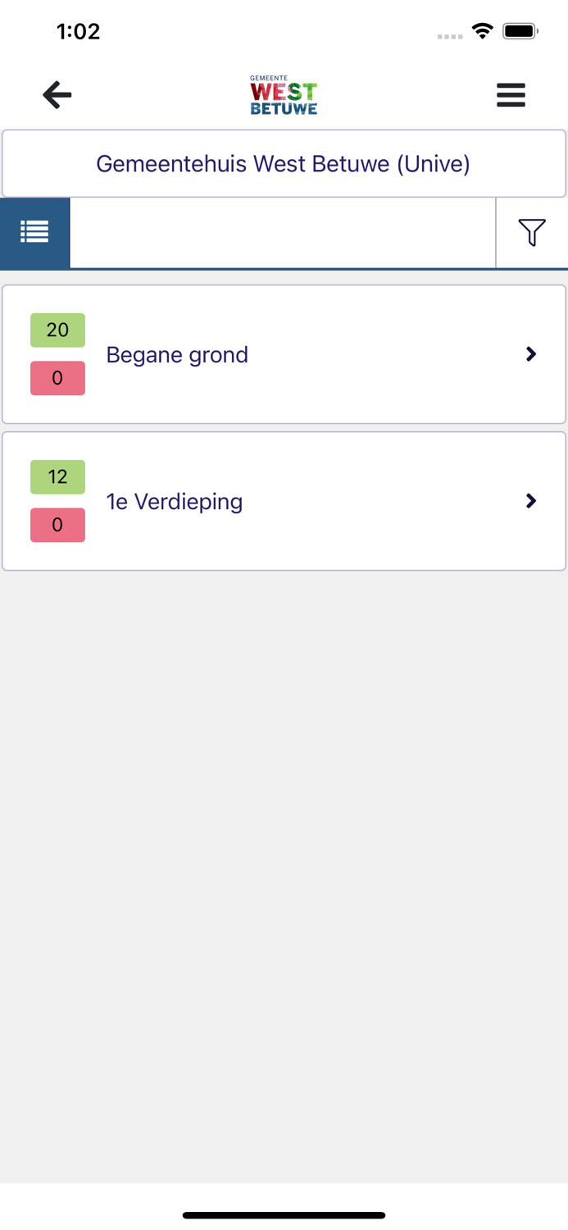Tap the home indicator bar
The image size is (568, 1230).
pyautogui.click(x=284, y=1215)
